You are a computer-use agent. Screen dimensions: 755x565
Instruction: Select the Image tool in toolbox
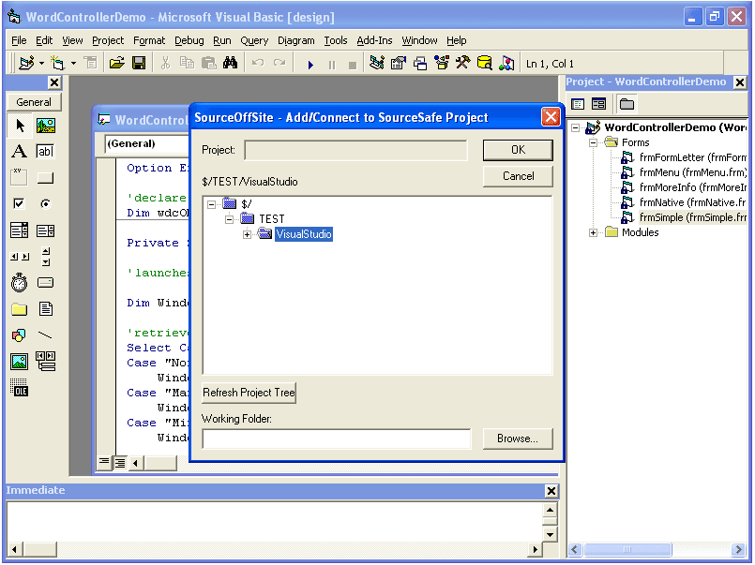point(20,361)
